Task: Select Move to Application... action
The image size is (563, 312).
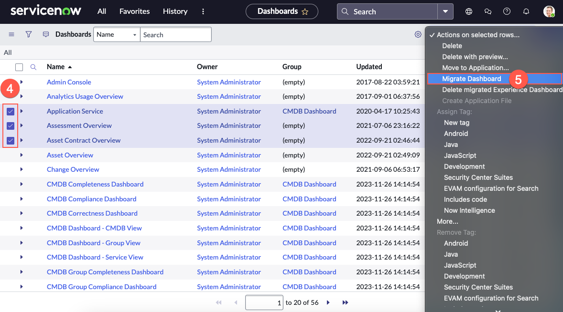Action: (476, 68)
